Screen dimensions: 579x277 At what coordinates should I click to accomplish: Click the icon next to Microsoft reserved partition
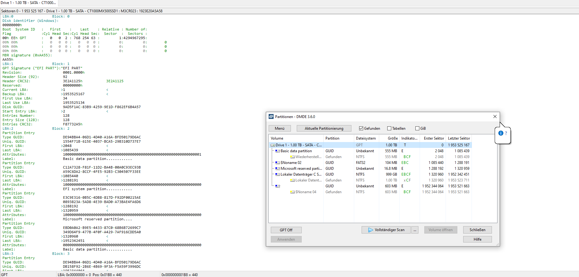tap(278, 169)
